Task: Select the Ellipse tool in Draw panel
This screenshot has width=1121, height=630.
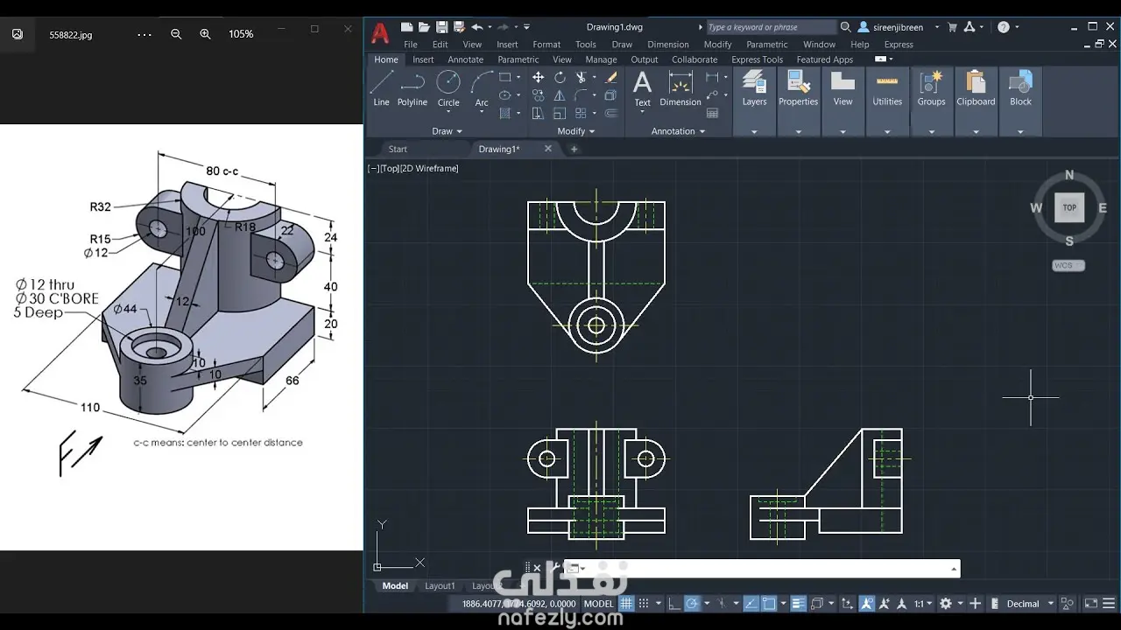Action: click(x=505, y=95)
